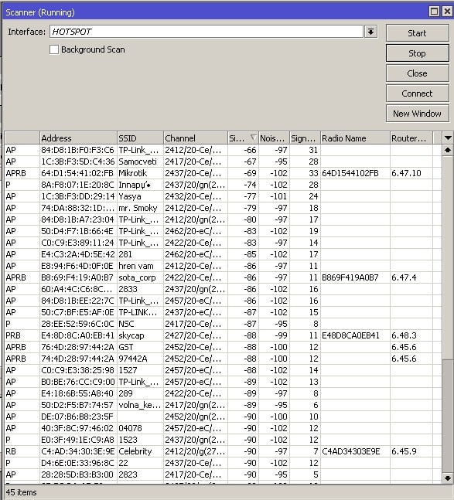Click the HOTSPOT interface field
Screen dimensions: 454x500
206,32
